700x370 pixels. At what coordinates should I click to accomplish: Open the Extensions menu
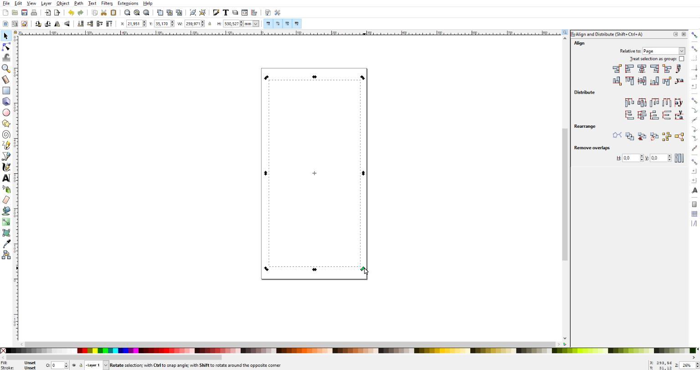tap(128, 3)
